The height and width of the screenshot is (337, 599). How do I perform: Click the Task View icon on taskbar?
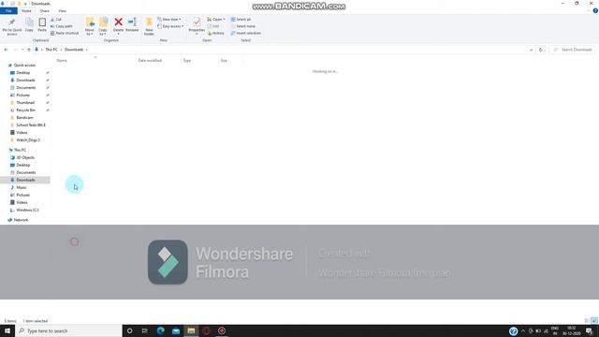[145, 330]
